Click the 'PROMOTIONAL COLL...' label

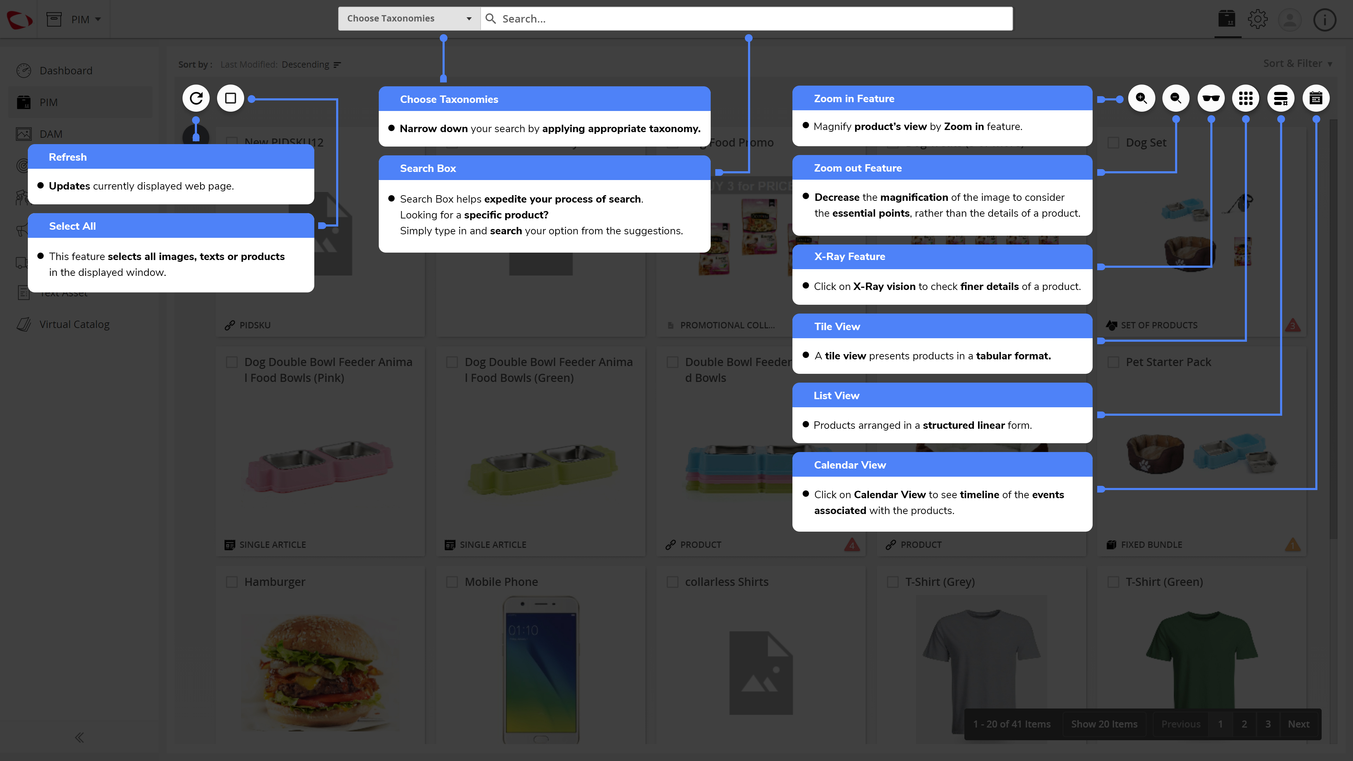[728, 325]
